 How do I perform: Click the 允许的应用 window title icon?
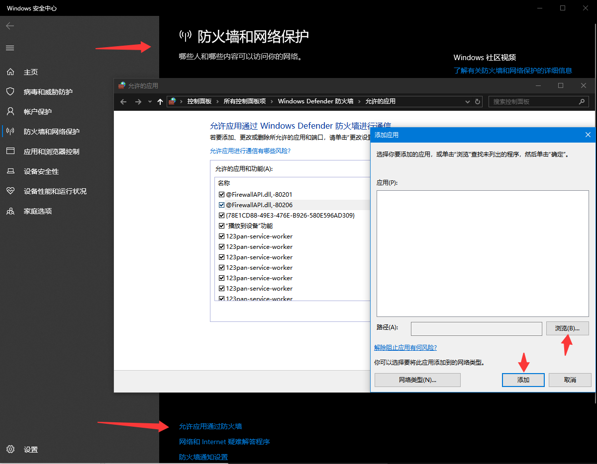click(x=121, y=85)
